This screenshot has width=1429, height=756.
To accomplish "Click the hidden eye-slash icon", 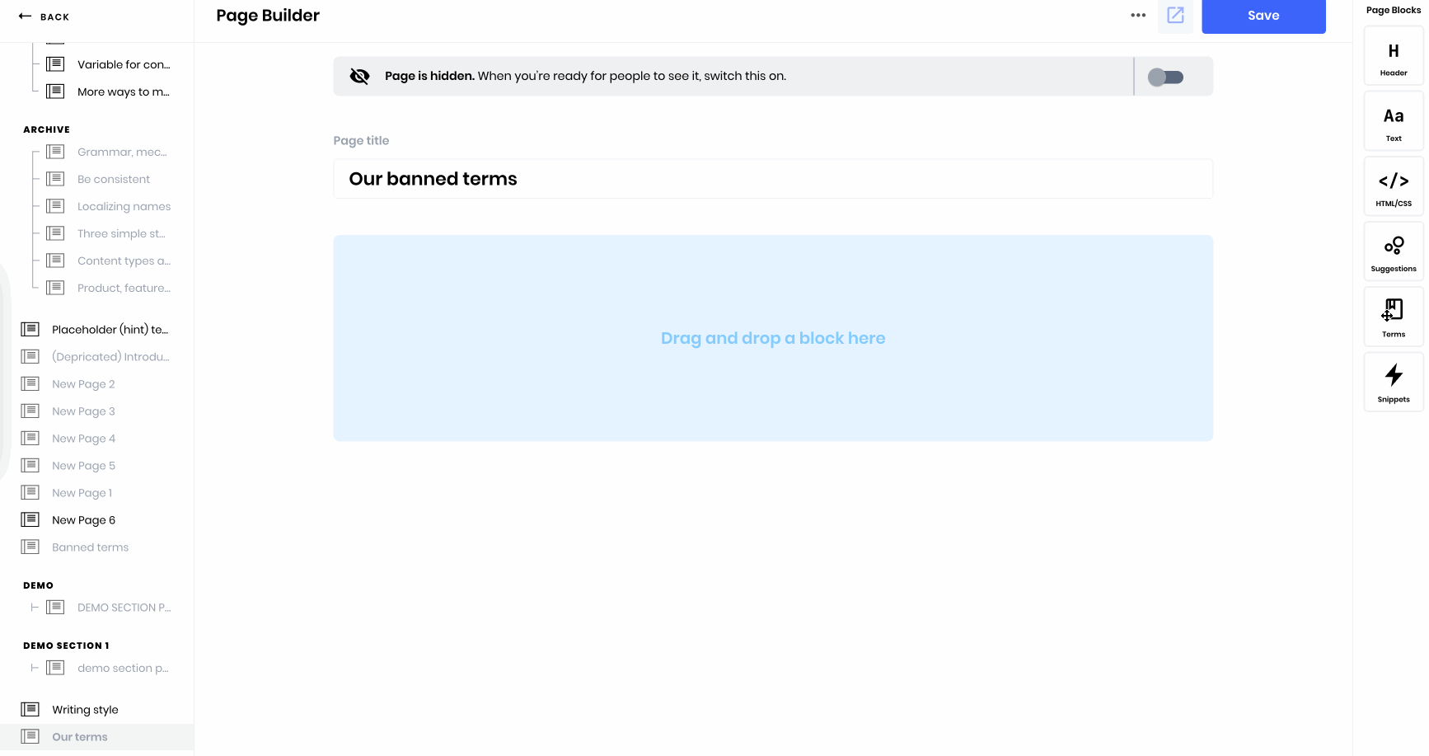I will click(359, 76).
